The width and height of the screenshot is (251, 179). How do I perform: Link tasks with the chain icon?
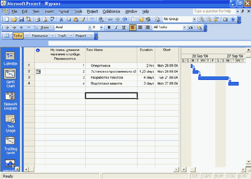point(110,19)
